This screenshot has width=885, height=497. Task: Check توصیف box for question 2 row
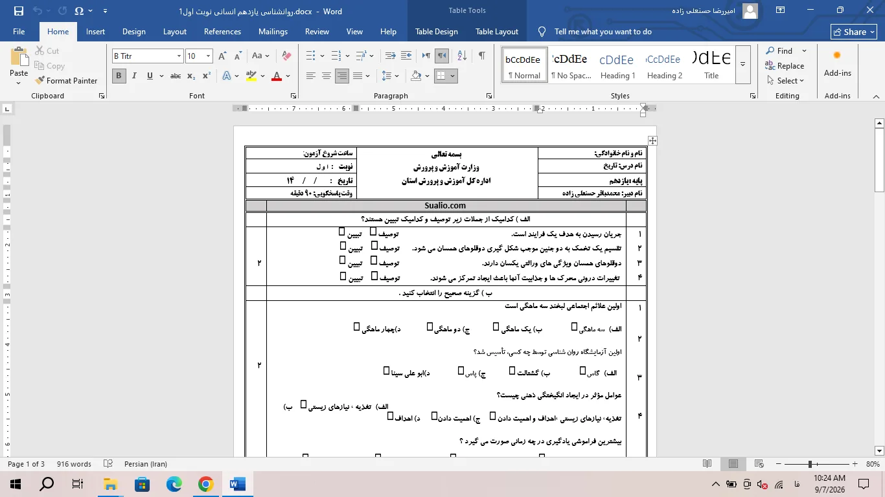[x=374, y=246]
